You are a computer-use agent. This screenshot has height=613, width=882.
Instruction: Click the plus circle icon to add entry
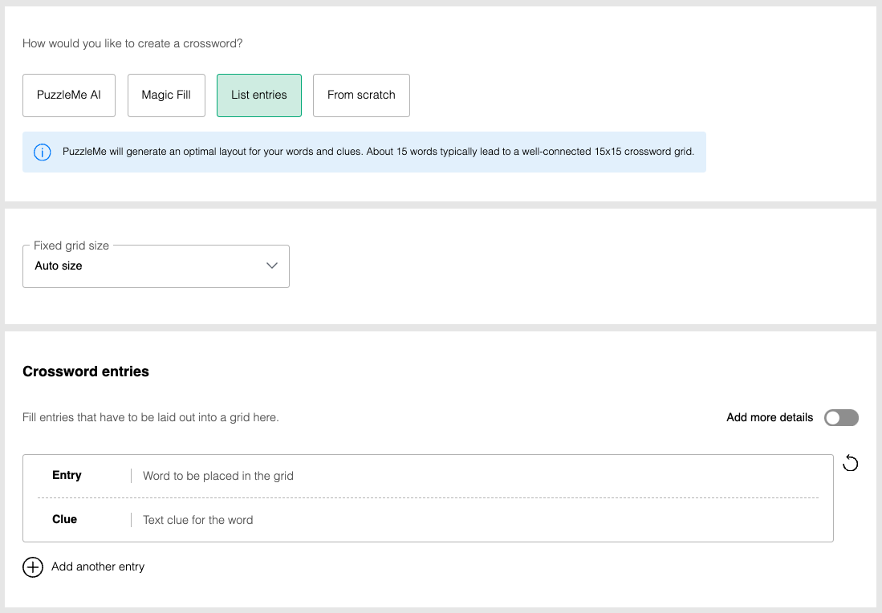point(33,567)
